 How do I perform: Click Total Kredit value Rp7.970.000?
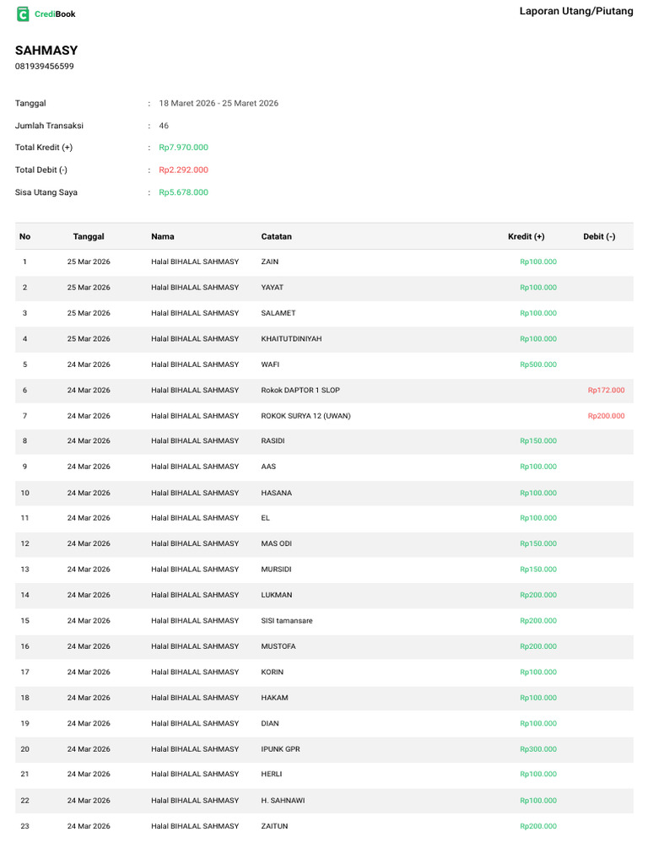[x=183, y=147]
